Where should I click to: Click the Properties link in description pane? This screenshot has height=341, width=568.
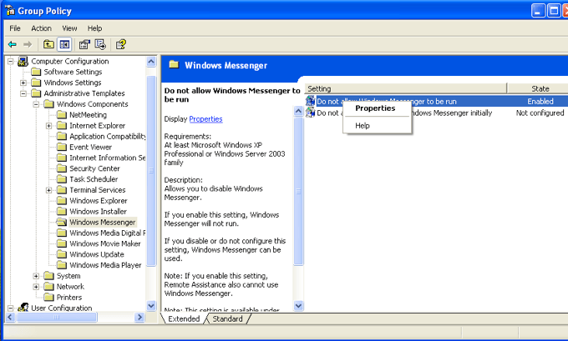click(x=205, y=119)
